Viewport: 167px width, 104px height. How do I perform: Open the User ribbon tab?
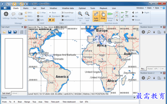(x=114, y=8)
